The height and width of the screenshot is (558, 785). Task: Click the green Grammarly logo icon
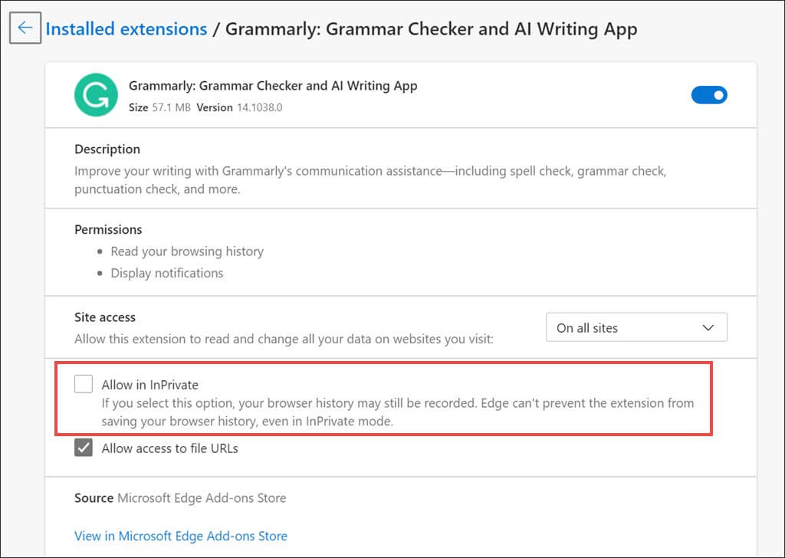click(96, 95)
